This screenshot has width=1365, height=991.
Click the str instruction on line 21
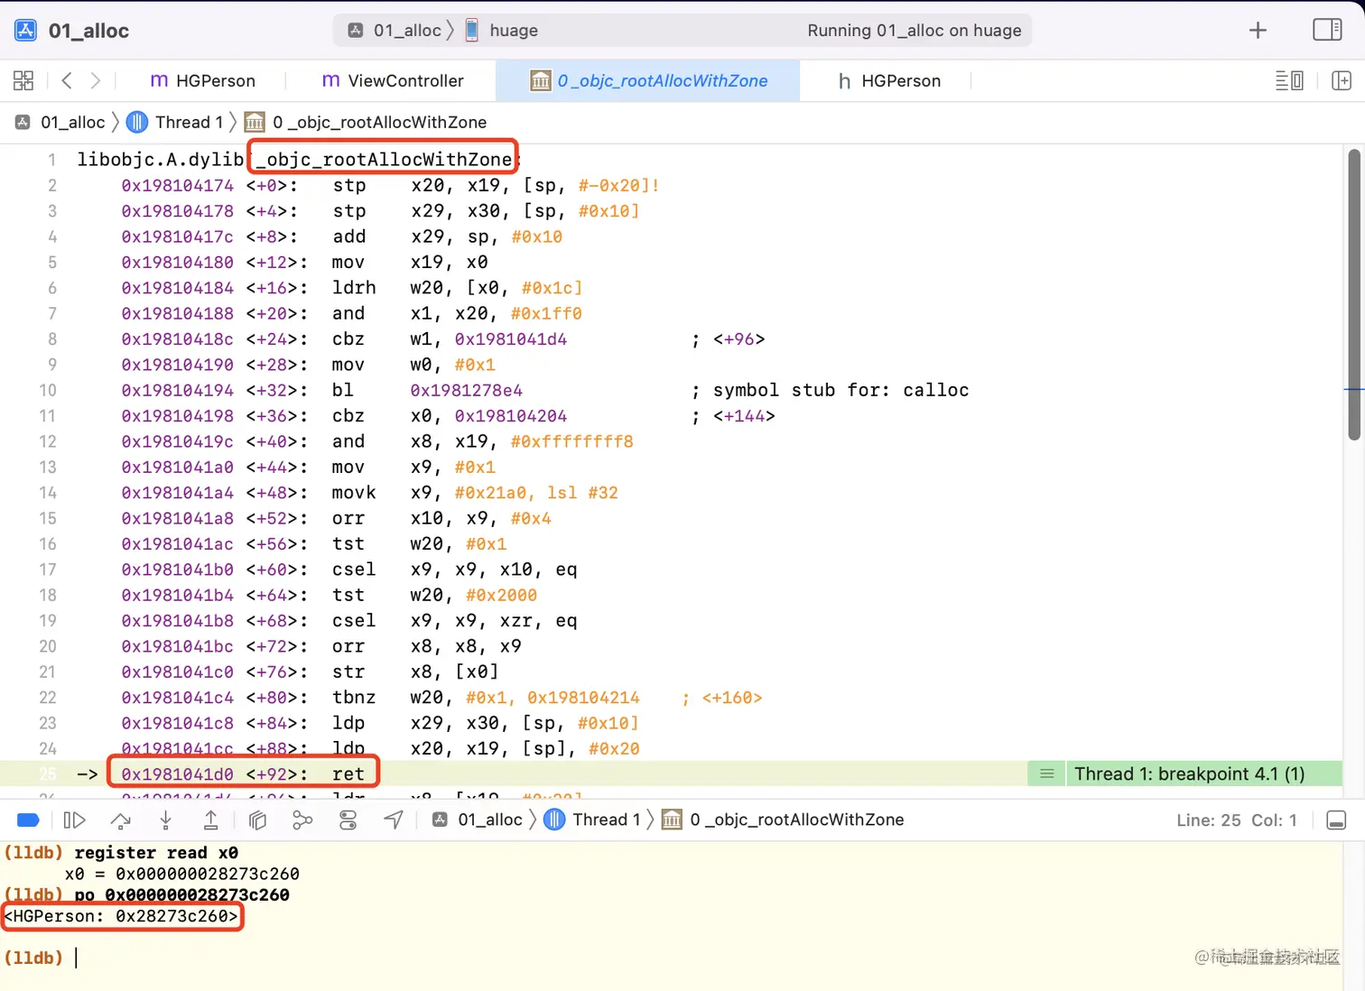[x=348, y=671]
